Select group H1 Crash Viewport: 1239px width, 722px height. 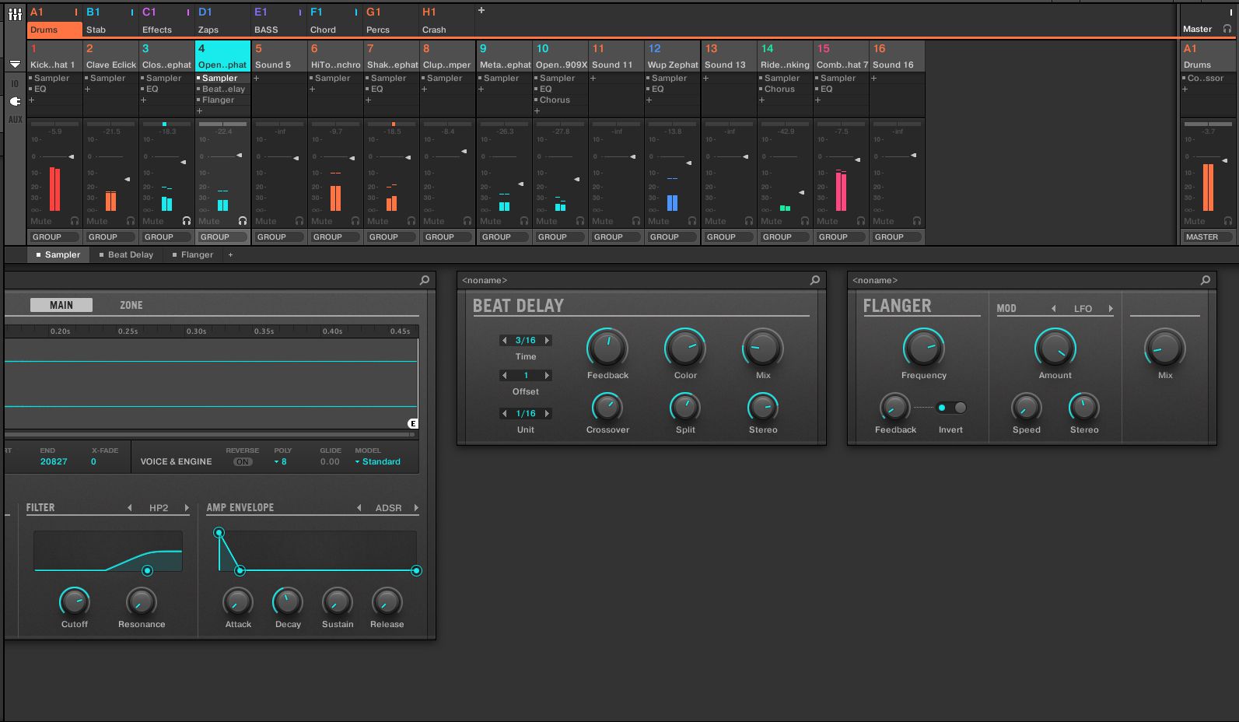click(446, 20)
